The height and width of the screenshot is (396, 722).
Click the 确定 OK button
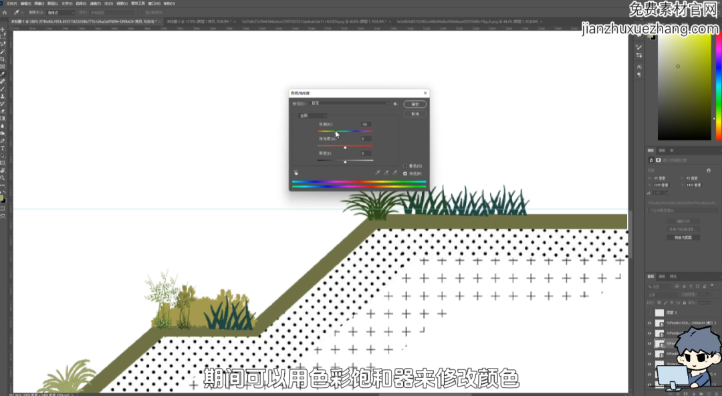(415, 104)
